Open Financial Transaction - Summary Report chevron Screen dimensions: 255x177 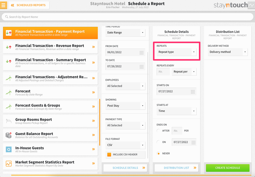[93, 63]
